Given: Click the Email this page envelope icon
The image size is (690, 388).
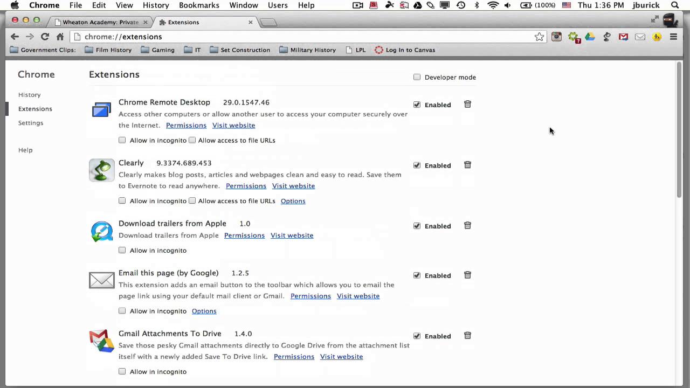Looking at the screenshot, I should pos(640,37).
